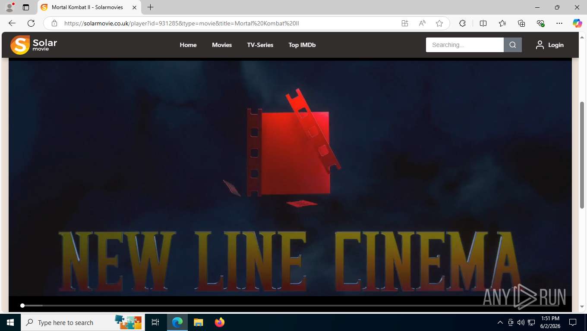Open the Copilot icon

coord(578,23)
